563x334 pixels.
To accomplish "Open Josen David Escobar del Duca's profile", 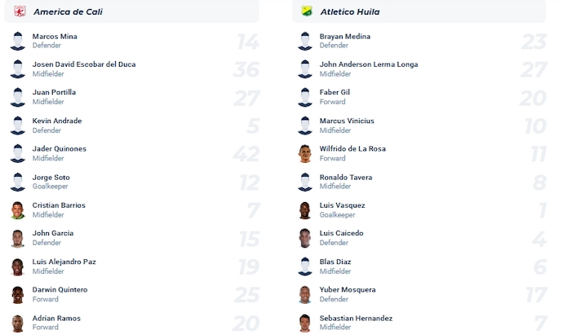I will click(x=83, y=64).
